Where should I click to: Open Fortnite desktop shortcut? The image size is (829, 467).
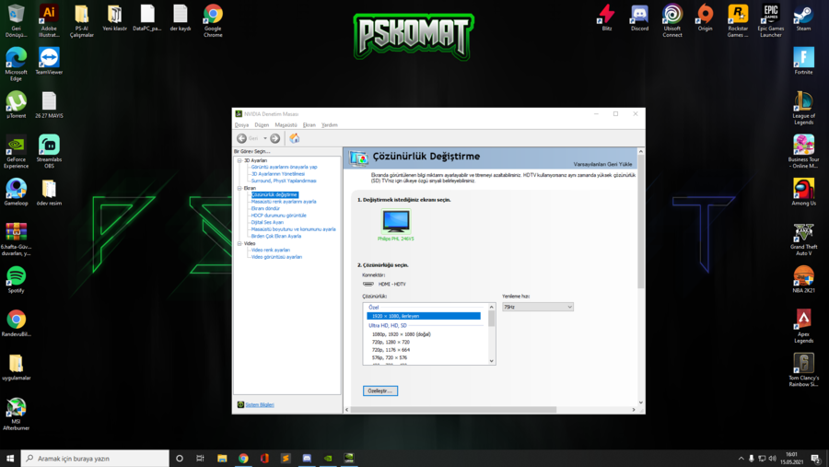pos(803,61)
